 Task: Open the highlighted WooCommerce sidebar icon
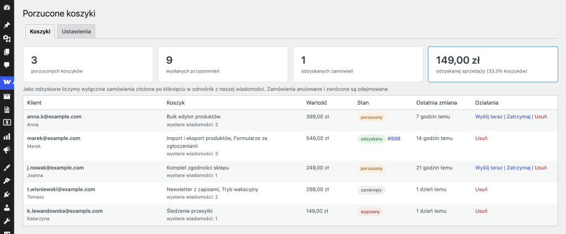pos(7,82)
